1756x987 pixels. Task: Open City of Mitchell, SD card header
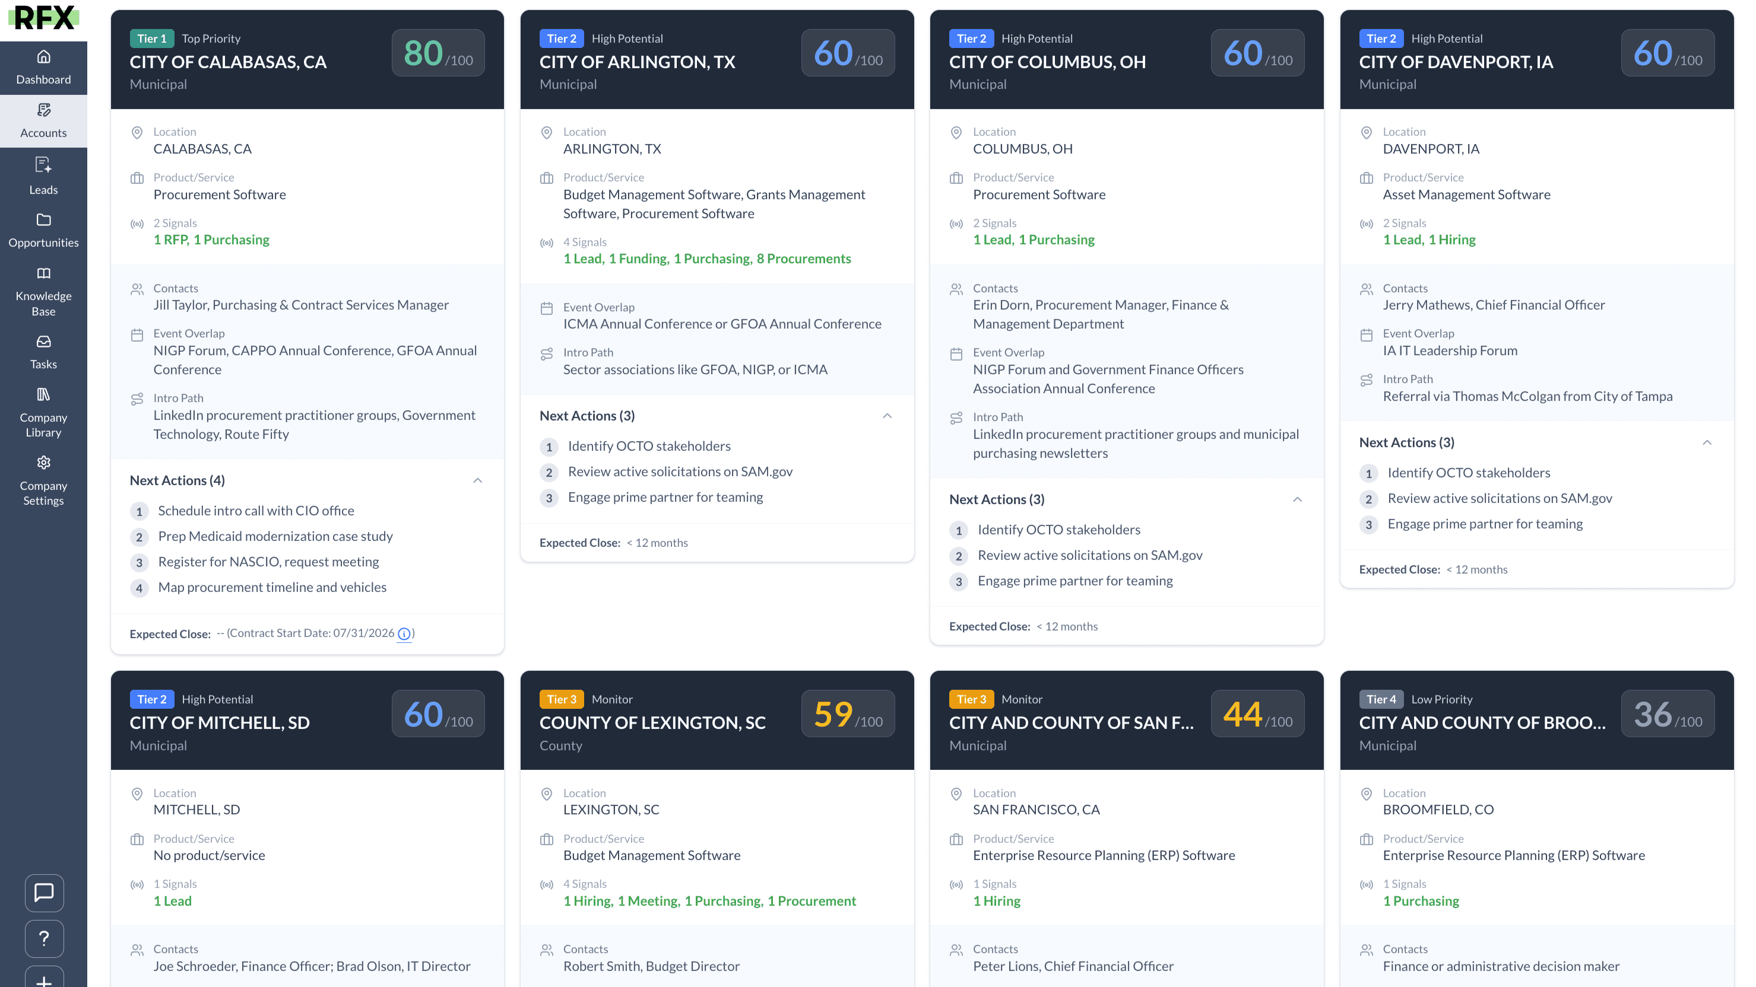coord(220,722)
